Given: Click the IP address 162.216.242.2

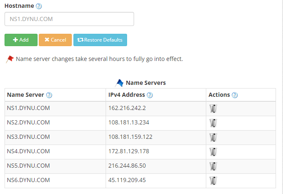Looking at the screenshot, I should (127, 108).
